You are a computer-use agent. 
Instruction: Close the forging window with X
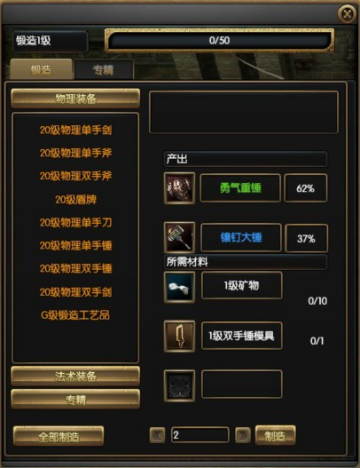[347, 13]
